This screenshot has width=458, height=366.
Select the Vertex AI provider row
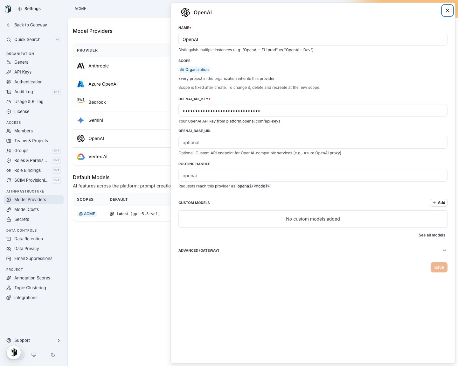122,157
